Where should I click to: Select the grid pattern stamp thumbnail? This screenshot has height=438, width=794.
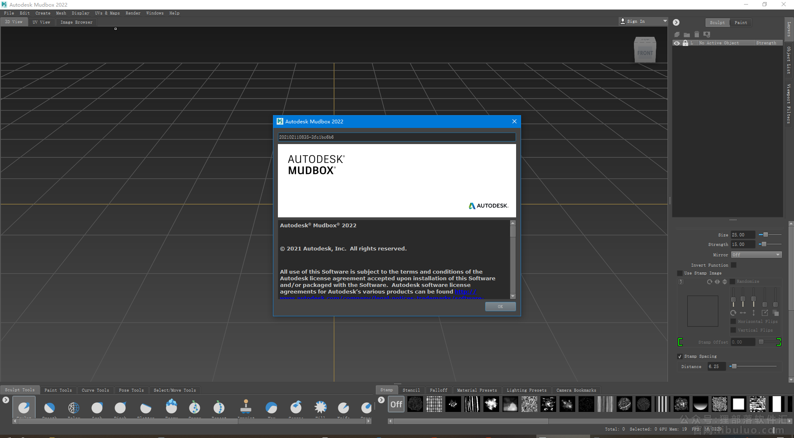tap(434, 404)
